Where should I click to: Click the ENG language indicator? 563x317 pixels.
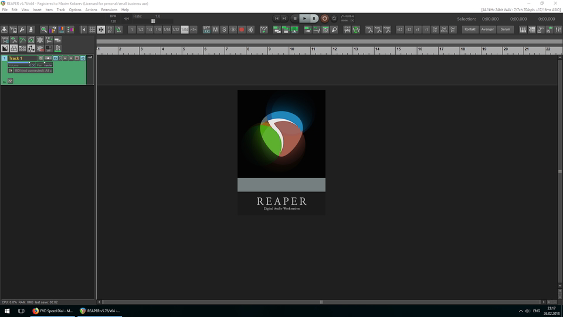tap(537, 311)
